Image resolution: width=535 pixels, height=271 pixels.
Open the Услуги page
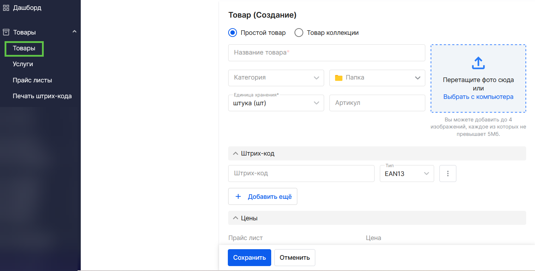22,64
